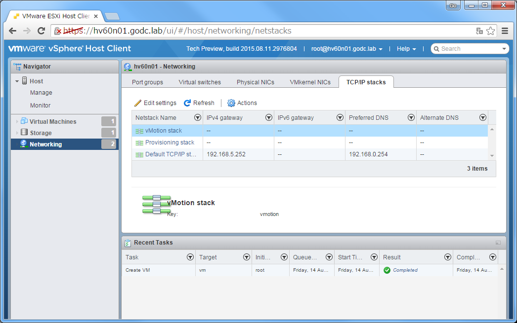Open Netstack Name column filter menu
This screenshot has width=517, height=323.
(x=198, y=118)
